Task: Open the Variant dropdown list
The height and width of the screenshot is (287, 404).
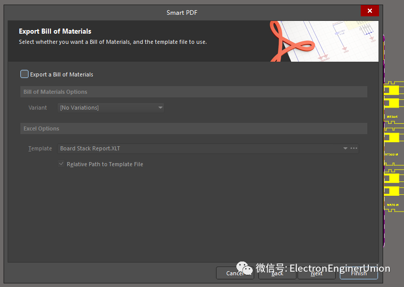Action: 160,108
